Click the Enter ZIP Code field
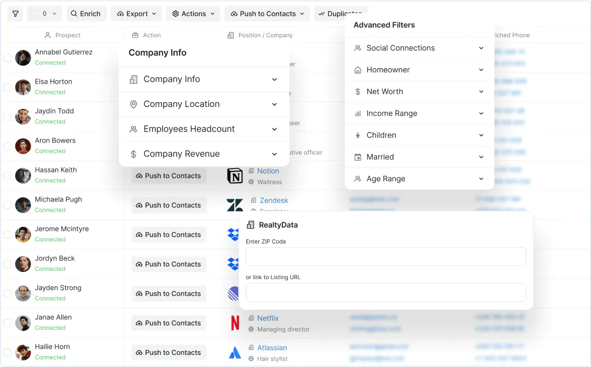Screen dimensions: 591x367 (386, 257)
